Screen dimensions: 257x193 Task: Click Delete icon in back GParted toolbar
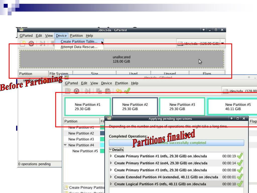(x=31, y=43)
